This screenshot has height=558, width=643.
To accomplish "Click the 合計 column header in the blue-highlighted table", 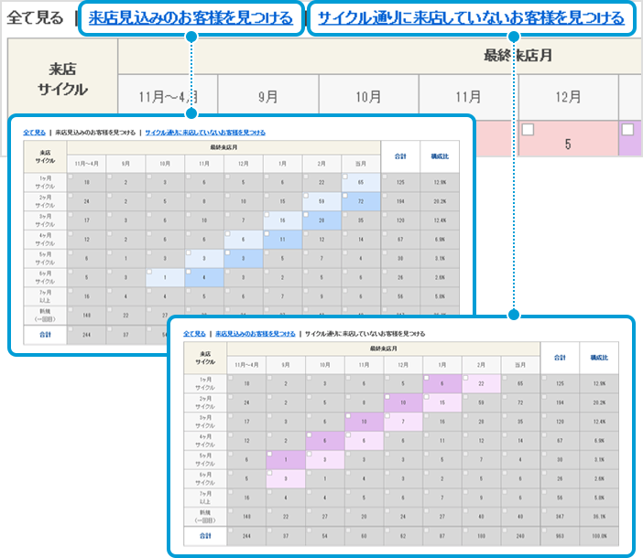I will tap(400, 156).
